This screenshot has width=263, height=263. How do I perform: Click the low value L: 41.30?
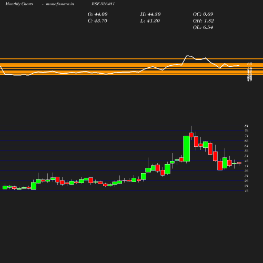click(x=150, y=21)
